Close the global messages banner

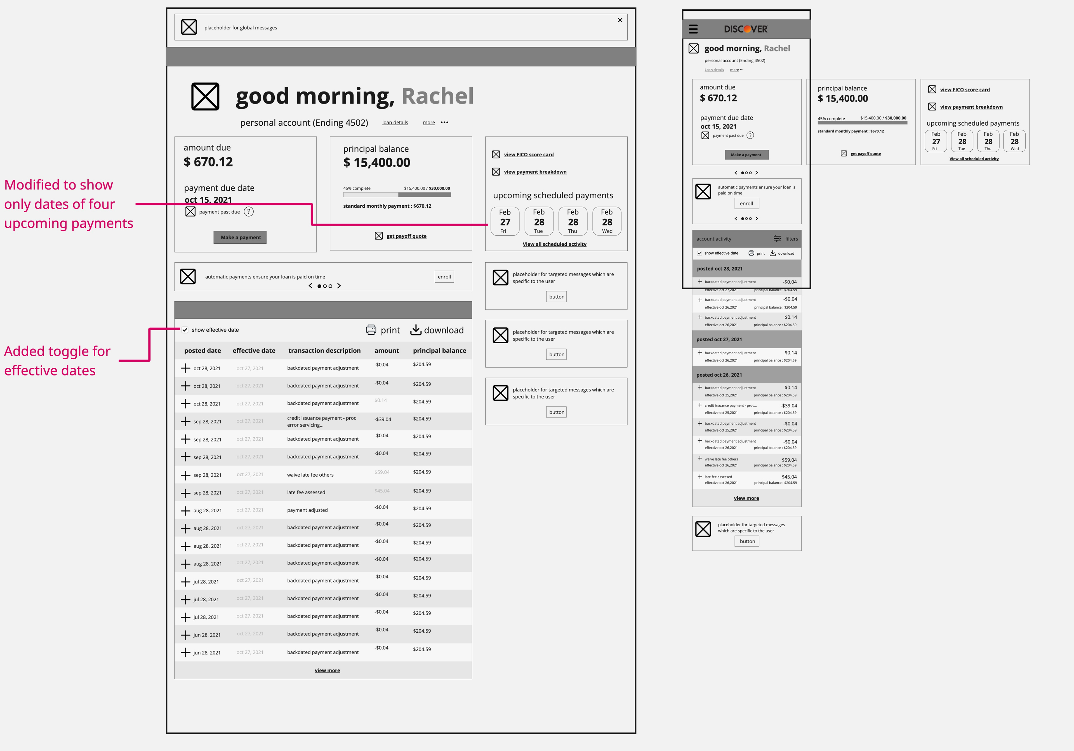pos(620,20)
